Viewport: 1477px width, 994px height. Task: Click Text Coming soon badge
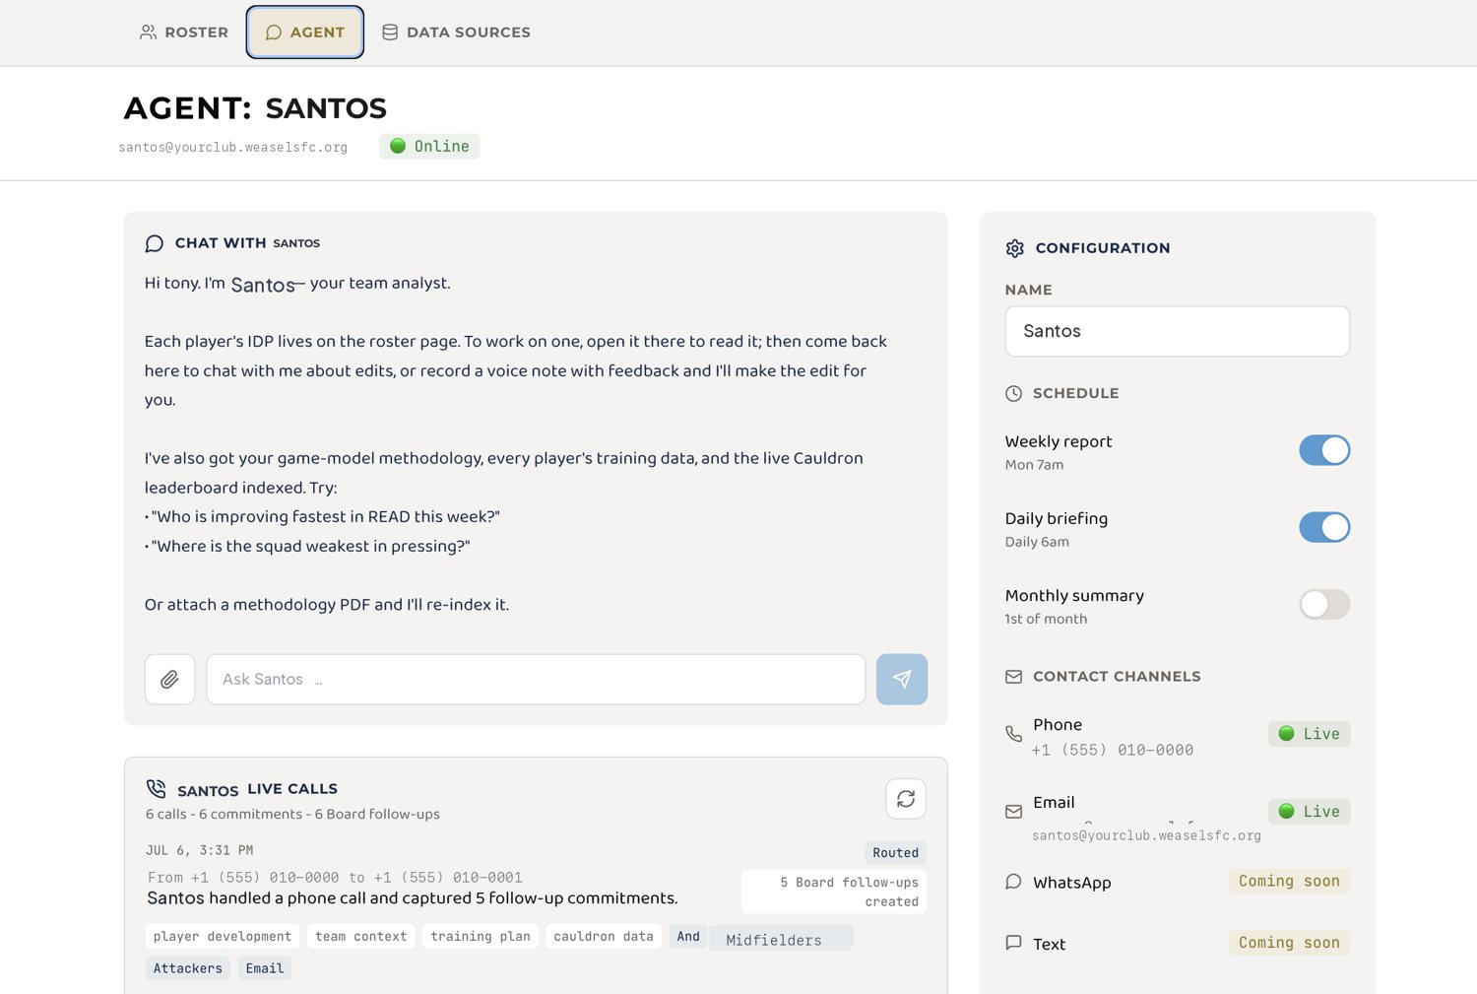coord(1289,943)
